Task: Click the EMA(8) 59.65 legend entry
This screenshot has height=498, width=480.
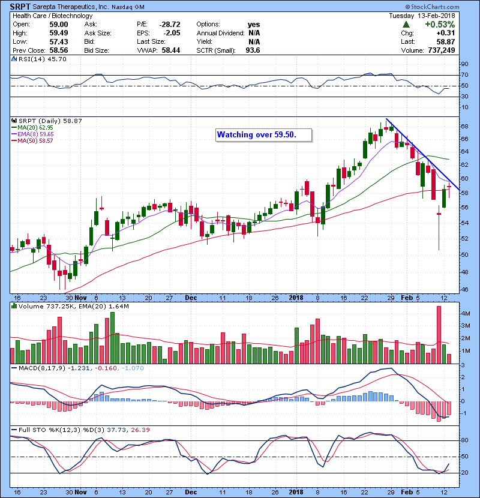Action: coord(32,134)
